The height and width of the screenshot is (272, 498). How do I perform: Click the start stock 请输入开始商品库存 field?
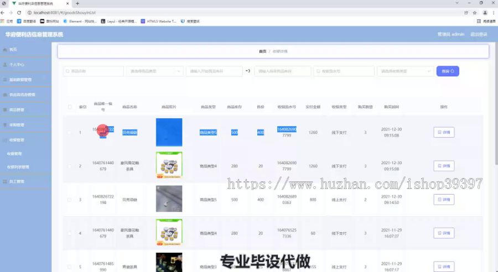pos(214,71)
